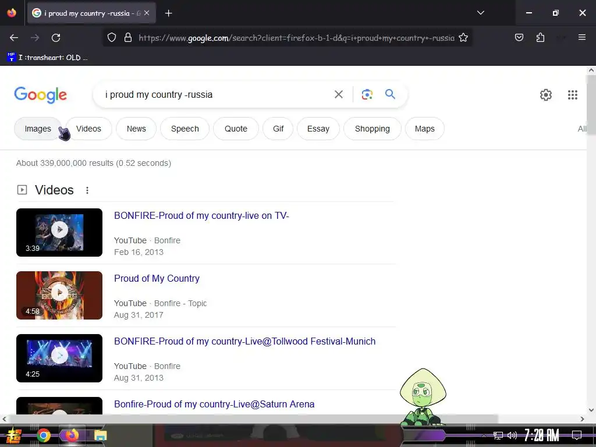Filter results by News

point(136,129)
